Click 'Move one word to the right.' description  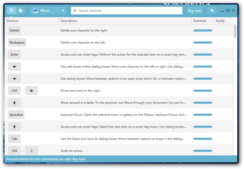pos(81,91)
